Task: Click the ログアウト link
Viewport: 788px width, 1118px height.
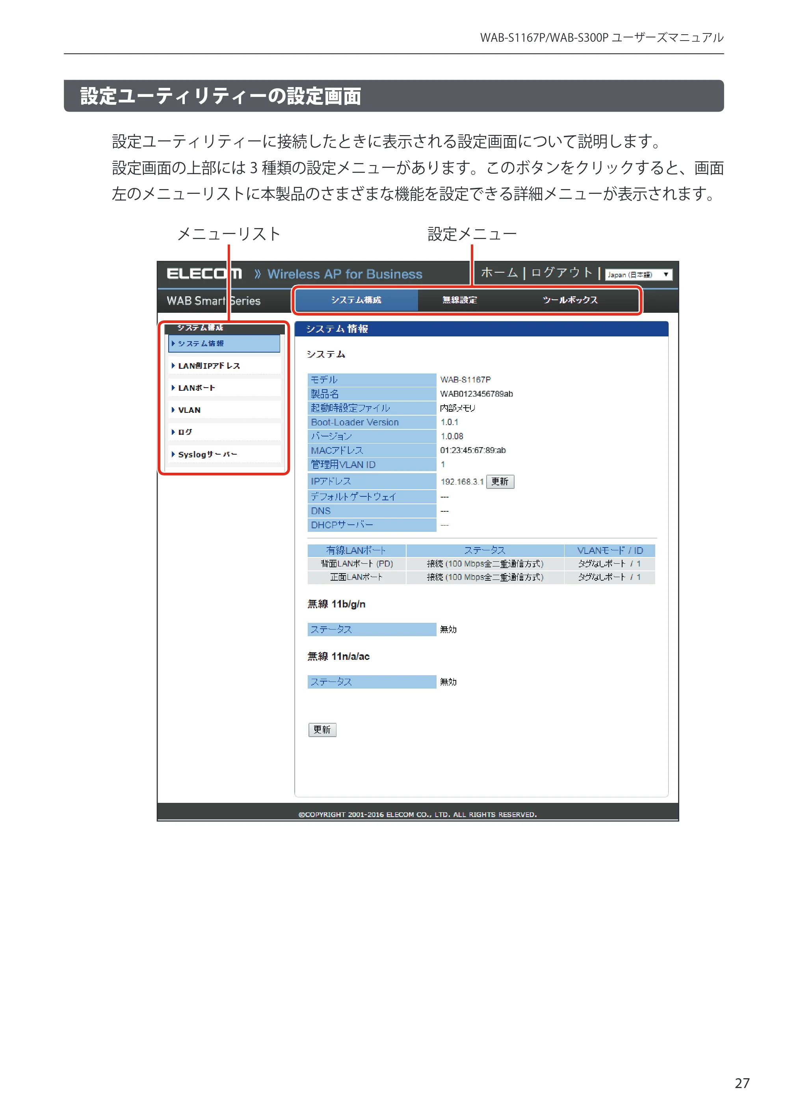Action: click(x=561, y=272)
